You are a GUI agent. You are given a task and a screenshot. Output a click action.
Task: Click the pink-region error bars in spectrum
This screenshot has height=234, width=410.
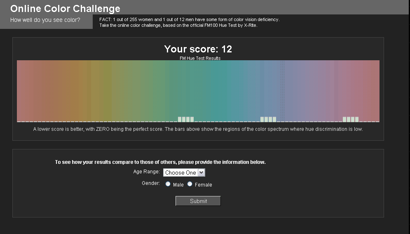[x=351, y=119]
